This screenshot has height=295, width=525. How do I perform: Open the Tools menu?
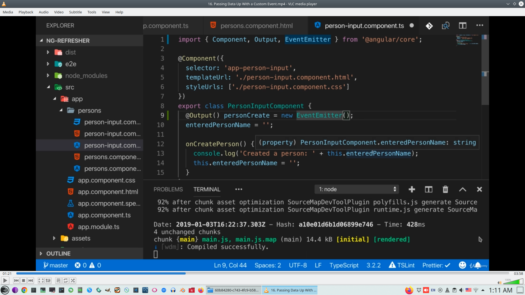92,12
